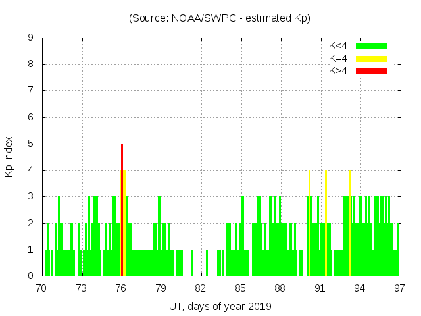Select the yellow bar just after day 90
The height and width of the screenshot is (316, 421).
click(x=309, y=224)
